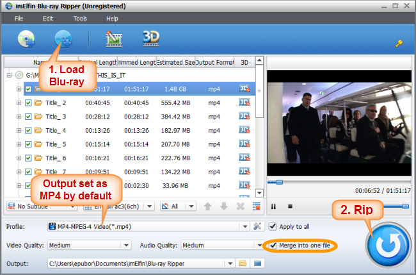This screenshot has width=416, height=275.
Task: Click the 00:13:26 original length of Title_ 4
Action: (97, 131)
